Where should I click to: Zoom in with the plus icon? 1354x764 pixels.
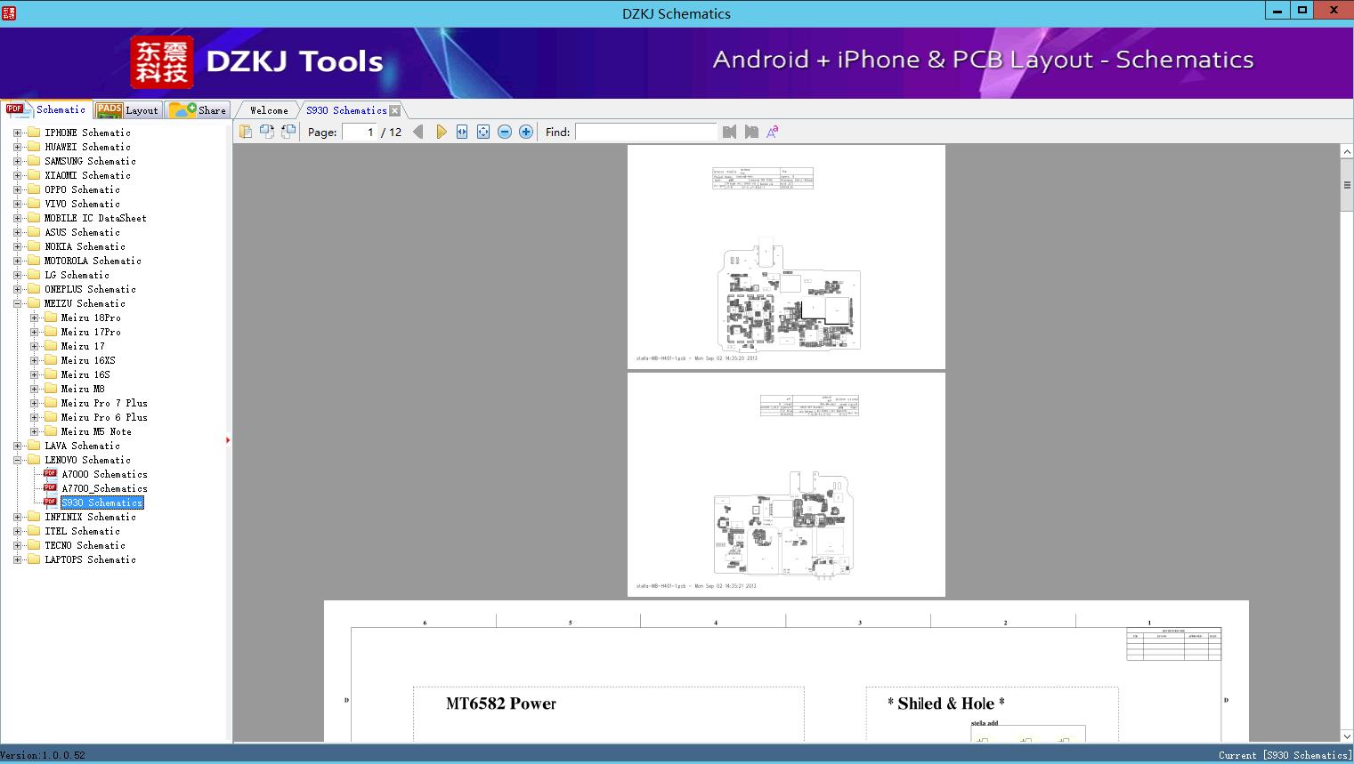coord(526,132)
